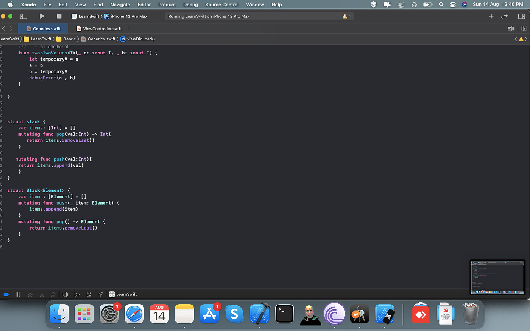Image resolution: width=530 pixels, height=331 pixels.
Task: Open the debug memory graph icon
Action: pos(77,294)
